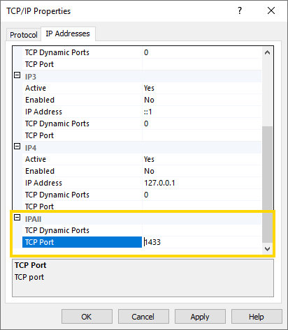Select the IP Addresses tab
This screenshot has height=330, width=288.
tap(68, 33)
